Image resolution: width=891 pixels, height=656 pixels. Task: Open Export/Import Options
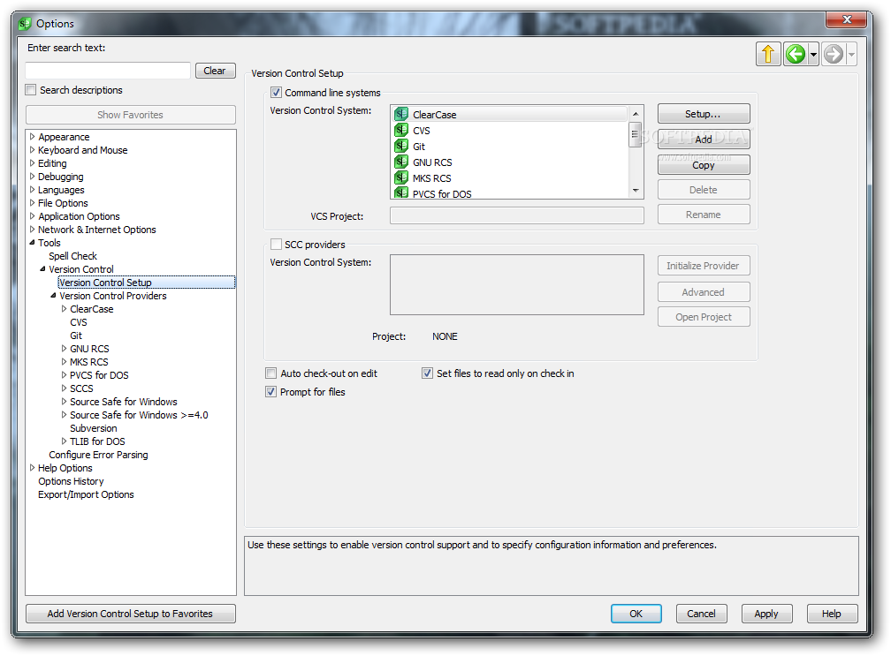coord(86,494)
